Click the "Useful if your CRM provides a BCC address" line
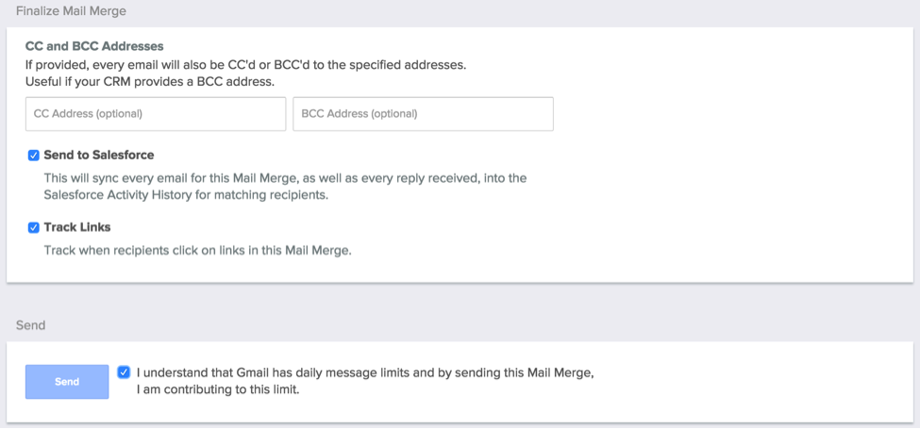This screenshot has height=429, width=920. 150,81
